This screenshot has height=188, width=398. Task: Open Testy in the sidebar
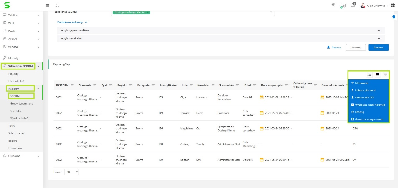point(12,126)
